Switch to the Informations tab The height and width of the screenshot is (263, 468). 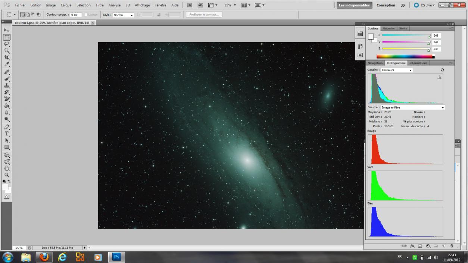pyautogui.click(x=418, y=63)
